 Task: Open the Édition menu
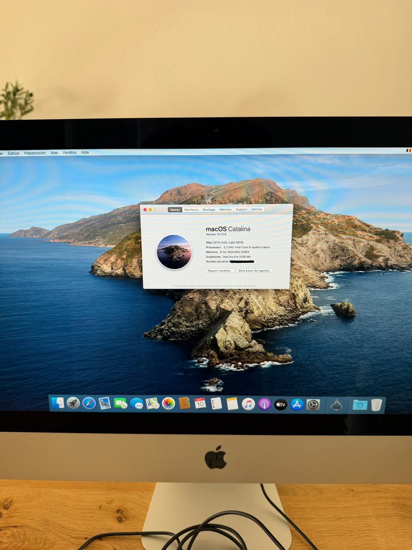coord(14,153)
